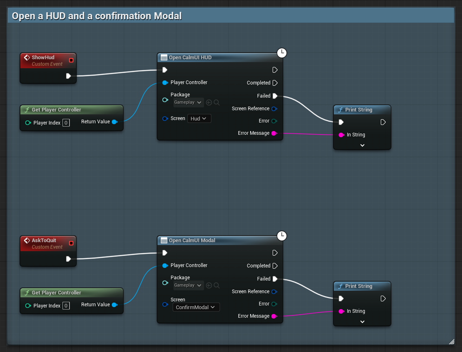Click the comment box resize handle
Image resolution: width=462 pixels, height=352 pixels.
click(x=452, y=342)
